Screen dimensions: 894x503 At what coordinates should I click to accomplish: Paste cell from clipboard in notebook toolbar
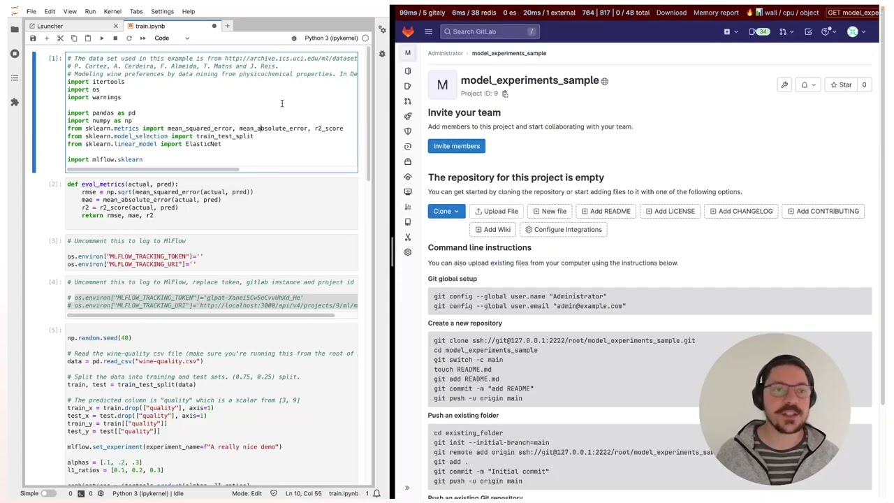pos(87,38)
